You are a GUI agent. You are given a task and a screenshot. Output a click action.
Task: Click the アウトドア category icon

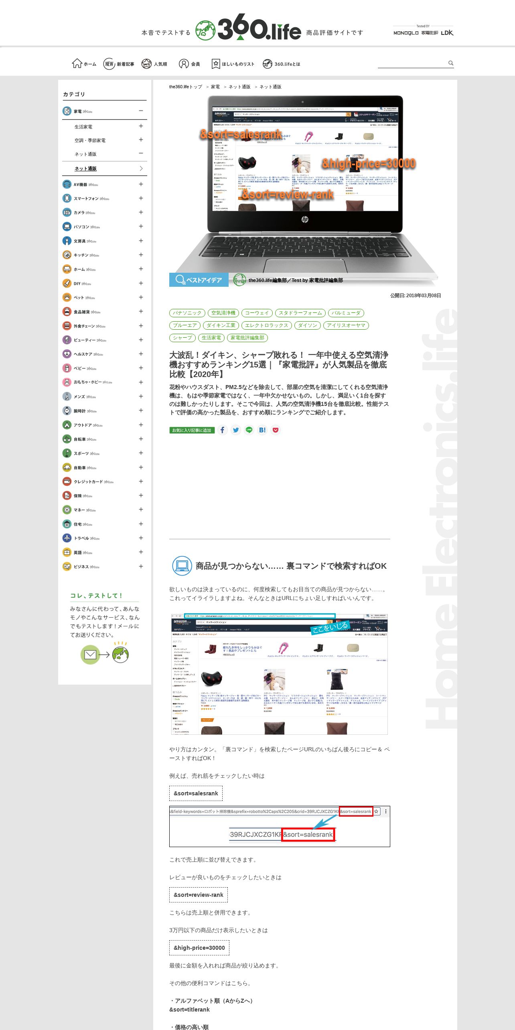[x=67, y=425]
